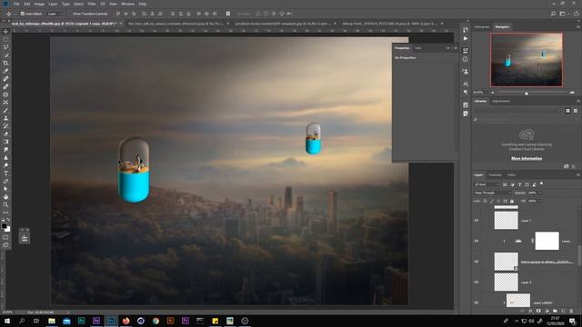The width and height of the screenshot is (582, 327).
Task: Select the Rectangular Marquee tool
Action: click(x=5, y=39)
